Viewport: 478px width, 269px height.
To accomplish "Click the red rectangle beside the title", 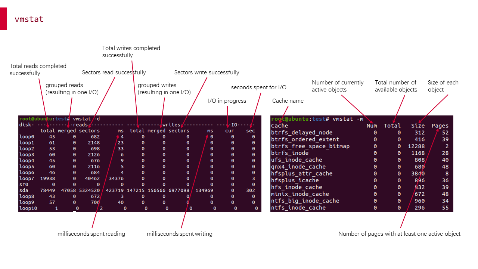I will pos(3,19).
